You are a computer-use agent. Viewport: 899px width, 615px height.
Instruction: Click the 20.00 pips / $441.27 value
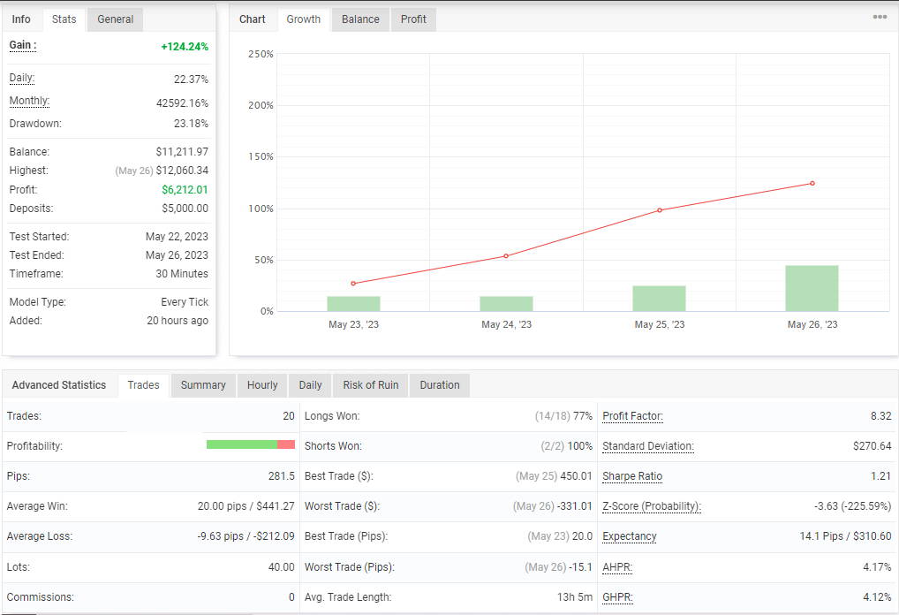(x=246, y=506)
